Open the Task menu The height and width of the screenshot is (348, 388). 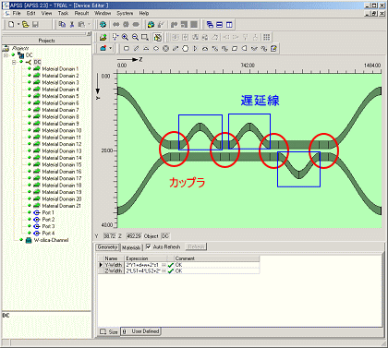point(63,13)
